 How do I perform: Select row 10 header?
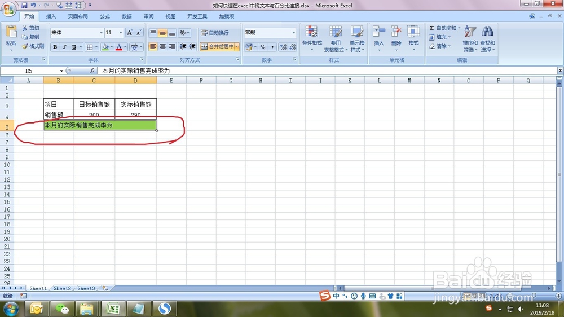tap(7, 165)
